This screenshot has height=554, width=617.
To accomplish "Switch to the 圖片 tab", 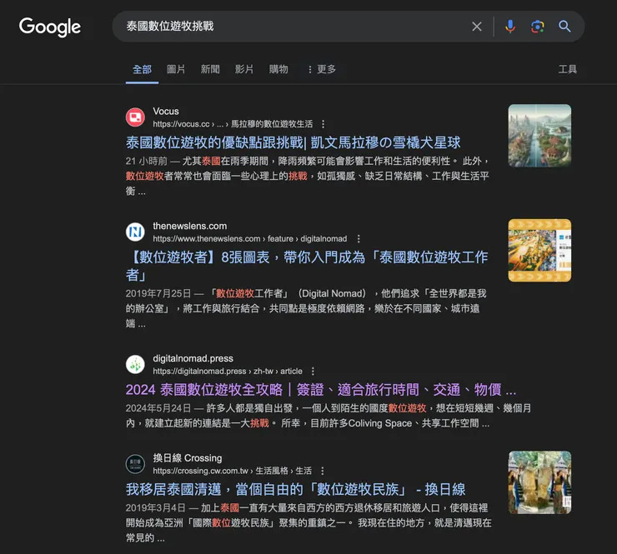I will tap(176, 70).
